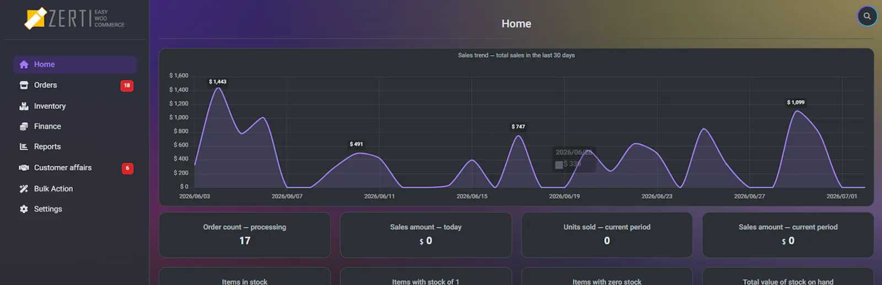Click the Inventory boxes icon
Viewport: 882px width, 285px height.
(24, 106)
